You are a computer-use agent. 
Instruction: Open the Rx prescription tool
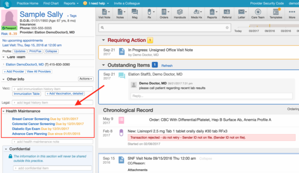pyautogui.click(x=149, y=14)
